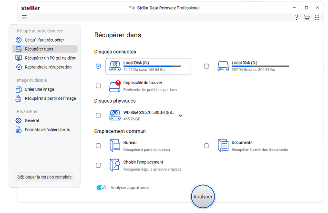Click the 'Choisir l'emplacement' search folder icon
The image size is (328, 213).
[115, 165]
